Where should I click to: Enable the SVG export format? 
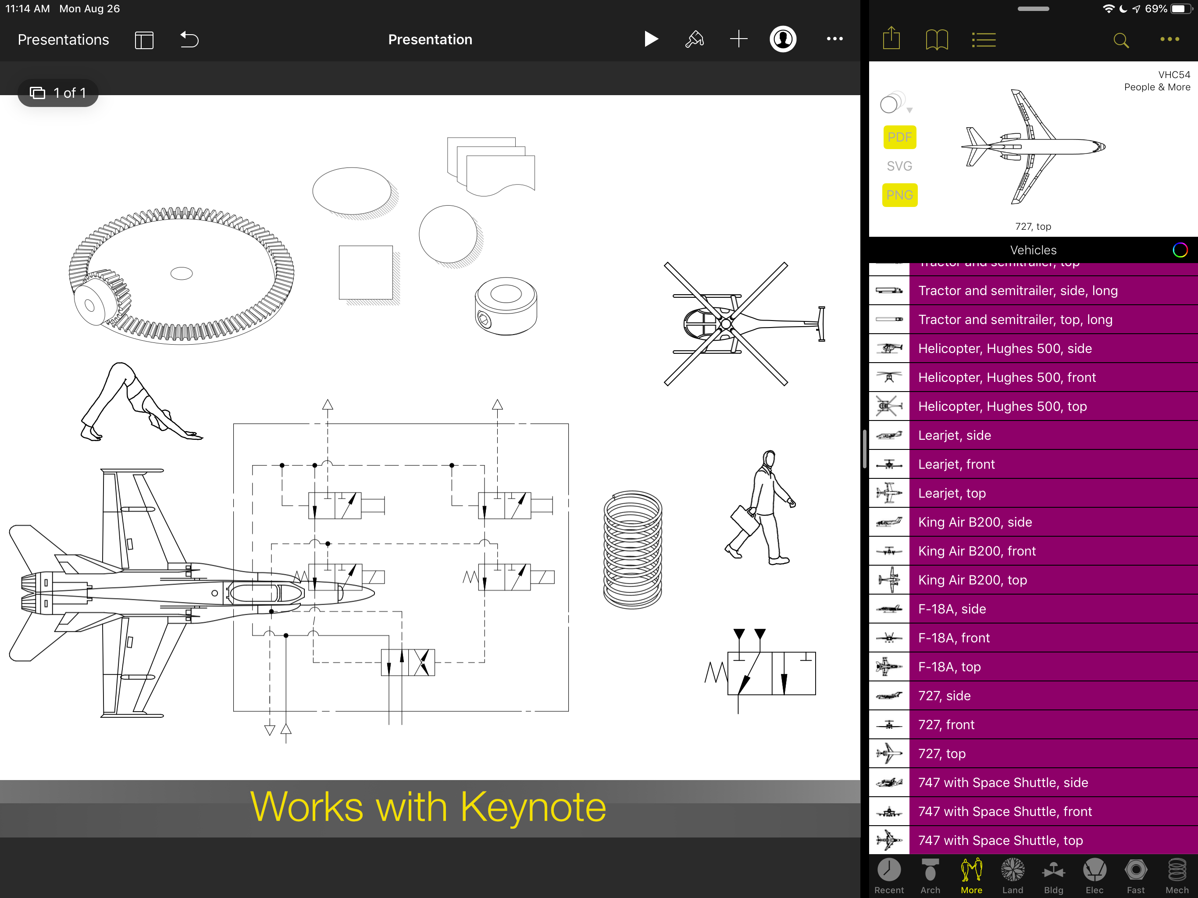coord(899,166)
